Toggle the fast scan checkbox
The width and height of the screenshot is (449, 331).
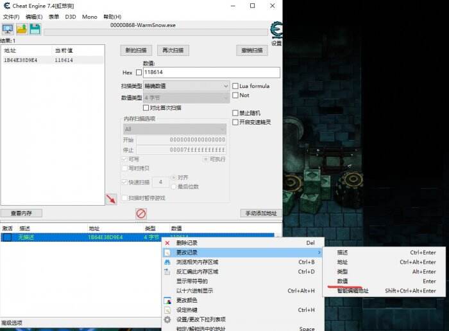pyautogui.click(x=124, y=182)
